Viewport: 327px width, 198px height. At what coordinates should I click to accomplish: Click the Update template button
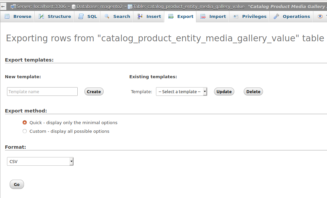pyautogui.click(x=224, y=92)
